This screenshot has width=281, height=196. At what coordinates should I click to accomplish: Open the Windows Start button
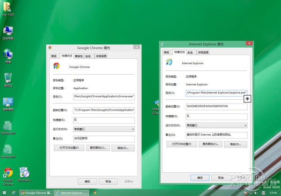[x=4, y=193]
